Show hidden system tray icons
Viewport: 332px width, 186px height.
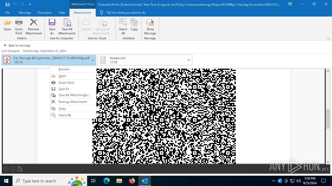coord(273,181)
